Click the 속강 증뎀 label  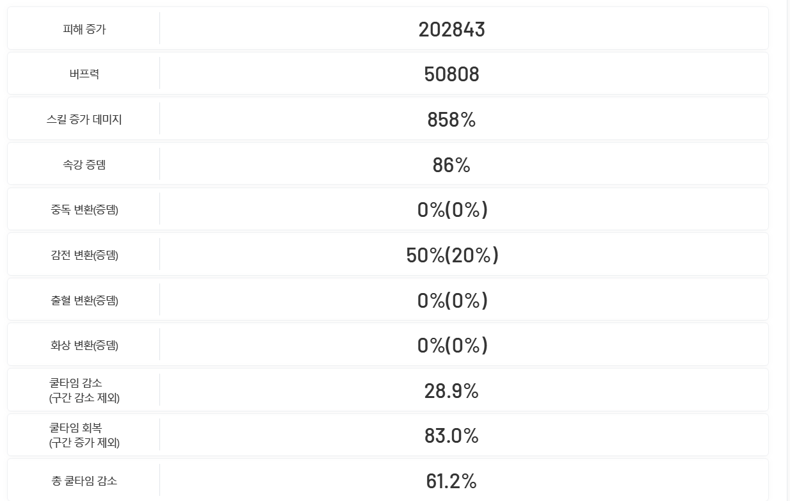pyautogui.click(x=84, y=165)
